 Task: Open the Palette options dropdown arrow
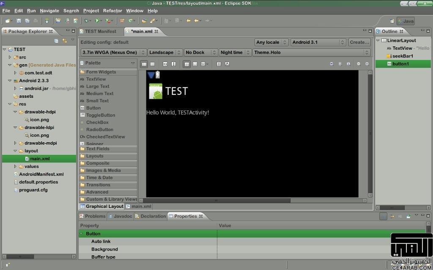tap(133, 63)
